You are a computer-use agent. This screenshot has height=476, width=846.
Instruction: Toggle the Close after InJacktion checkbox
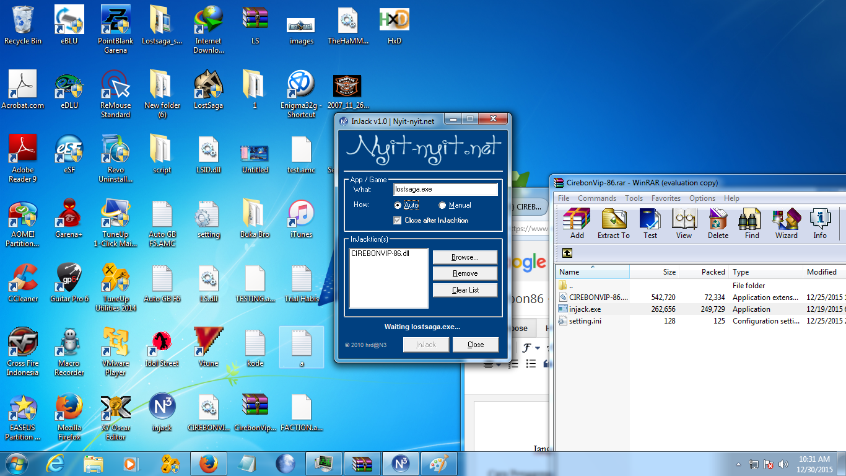click(398, 220)
